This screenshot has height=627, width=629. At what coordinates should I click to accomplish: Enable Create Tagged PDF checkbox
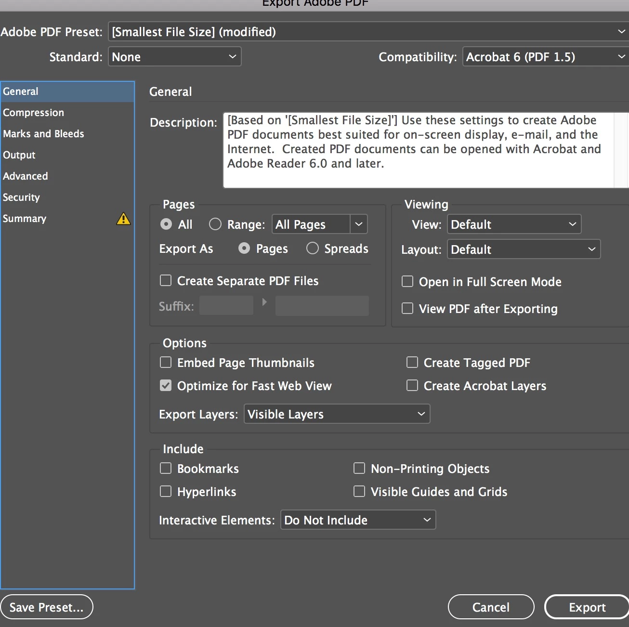[412, 363]
